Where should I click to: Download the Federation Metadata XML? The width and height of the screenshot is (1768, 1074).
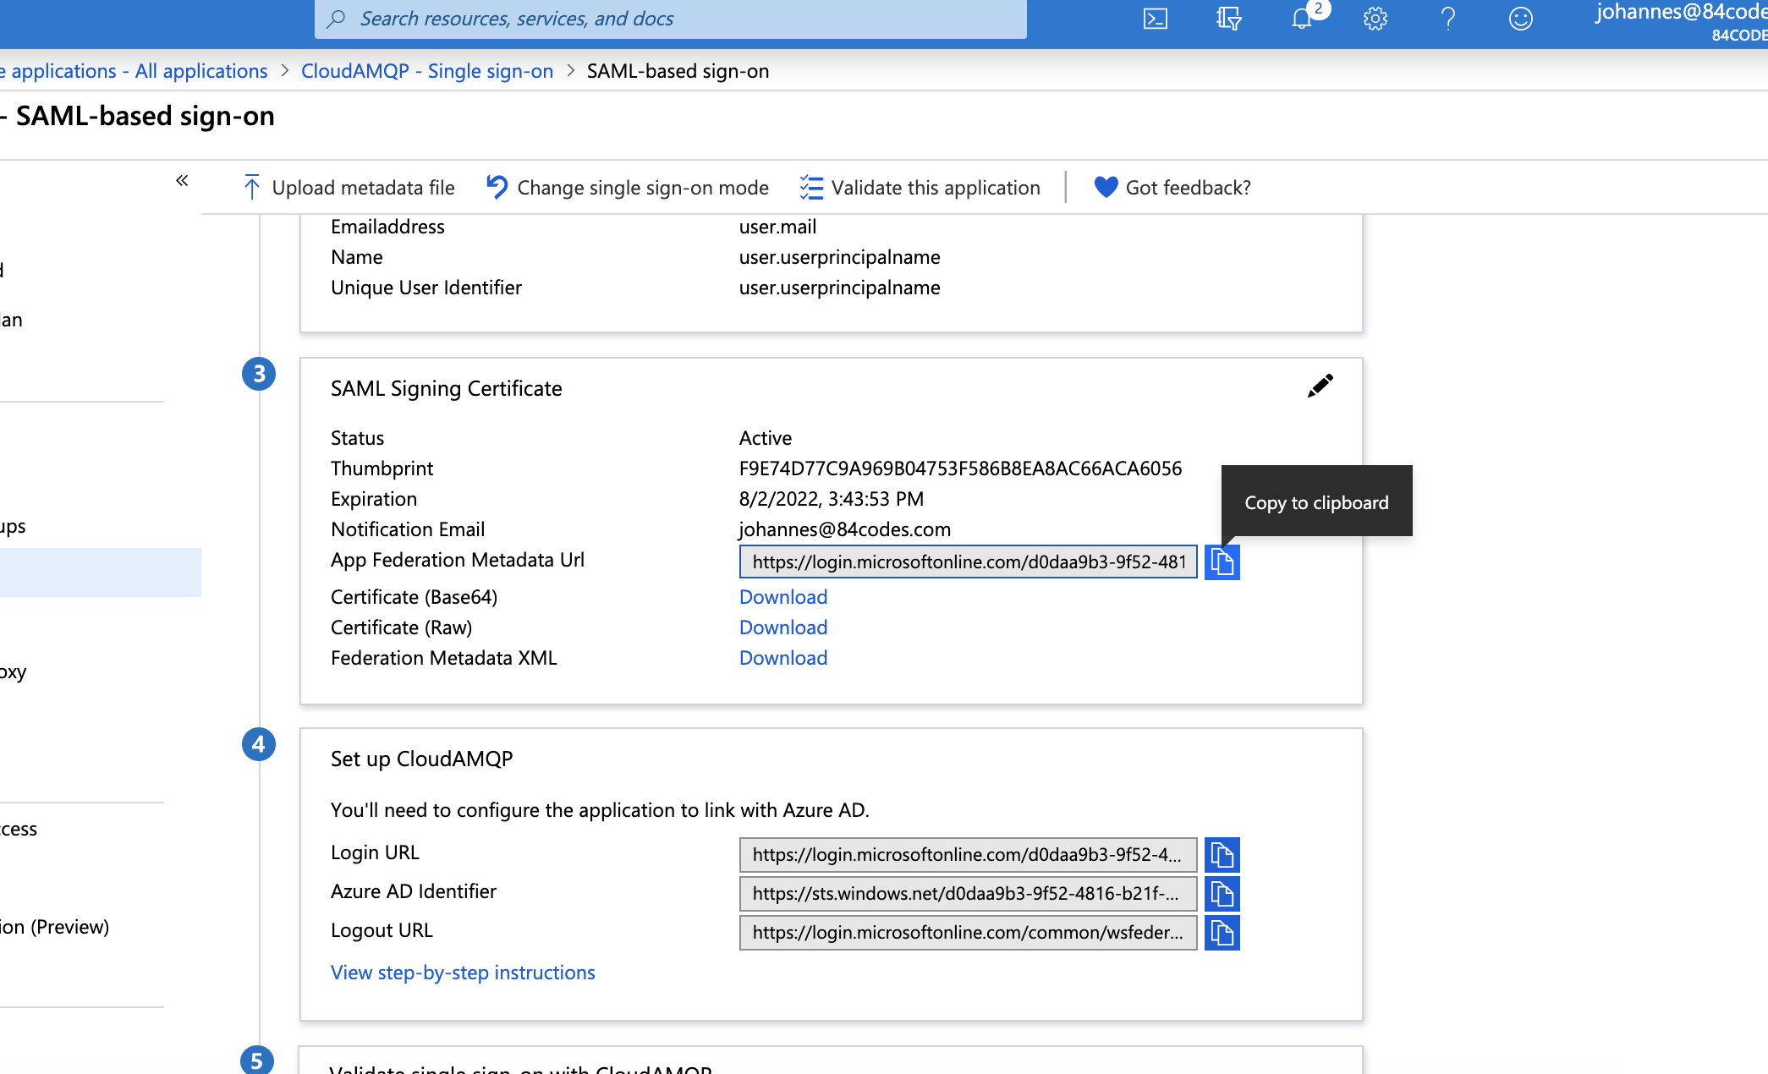[783, 658]
